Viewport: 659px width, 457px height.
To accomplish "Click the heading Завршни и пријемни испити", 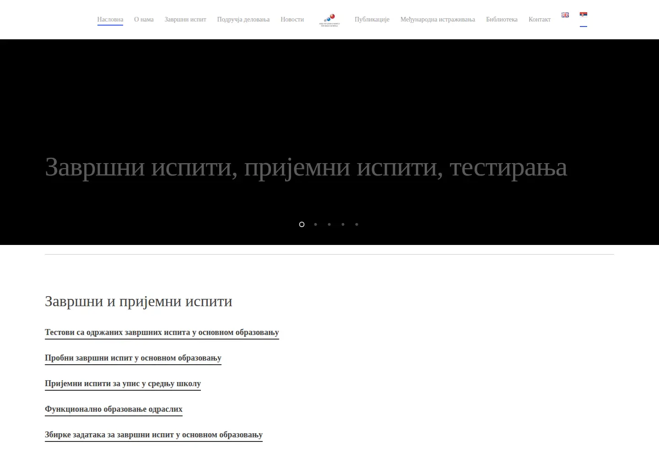I will (x=139, y=302).
